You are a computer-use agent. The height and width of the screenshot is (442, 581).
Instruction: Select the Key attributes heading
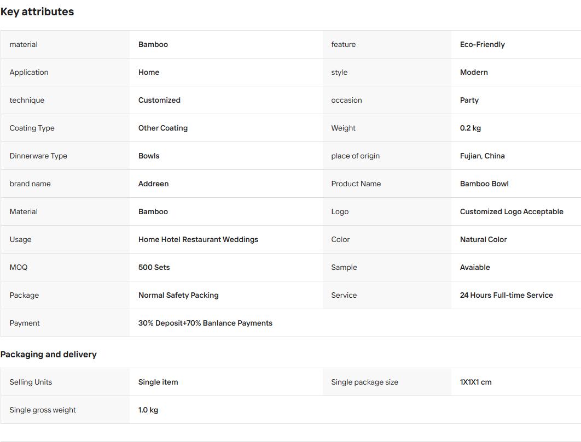pos(37,12)
